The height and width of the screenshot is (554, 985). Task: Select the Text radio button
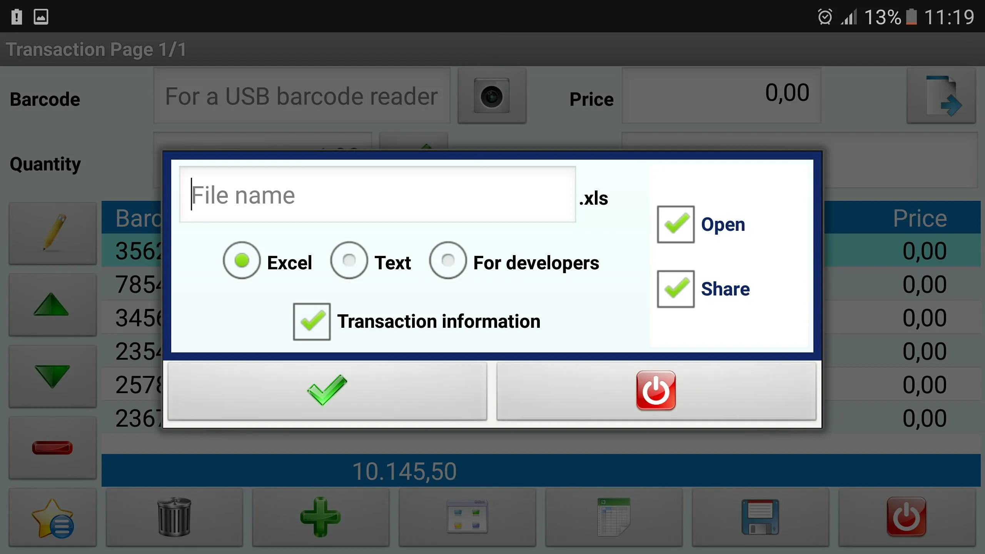pyautogui.click(x=348, y=262)
